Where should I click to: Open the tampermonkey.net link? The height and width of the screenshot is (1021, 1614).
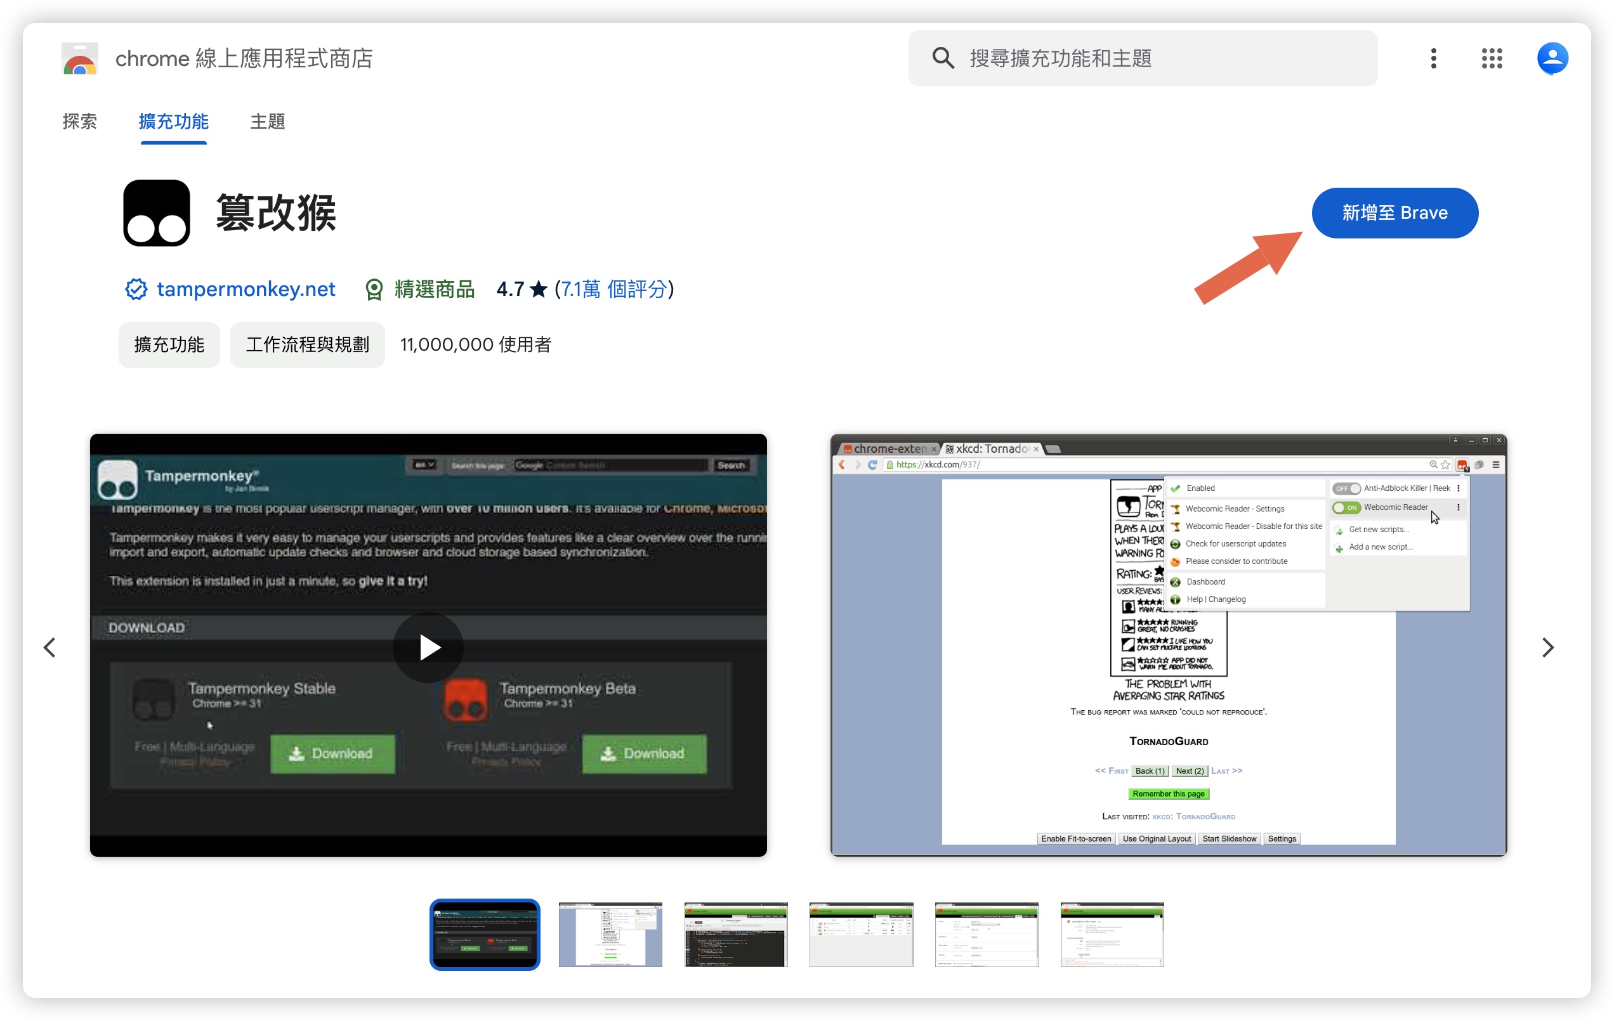pos(246,289)
